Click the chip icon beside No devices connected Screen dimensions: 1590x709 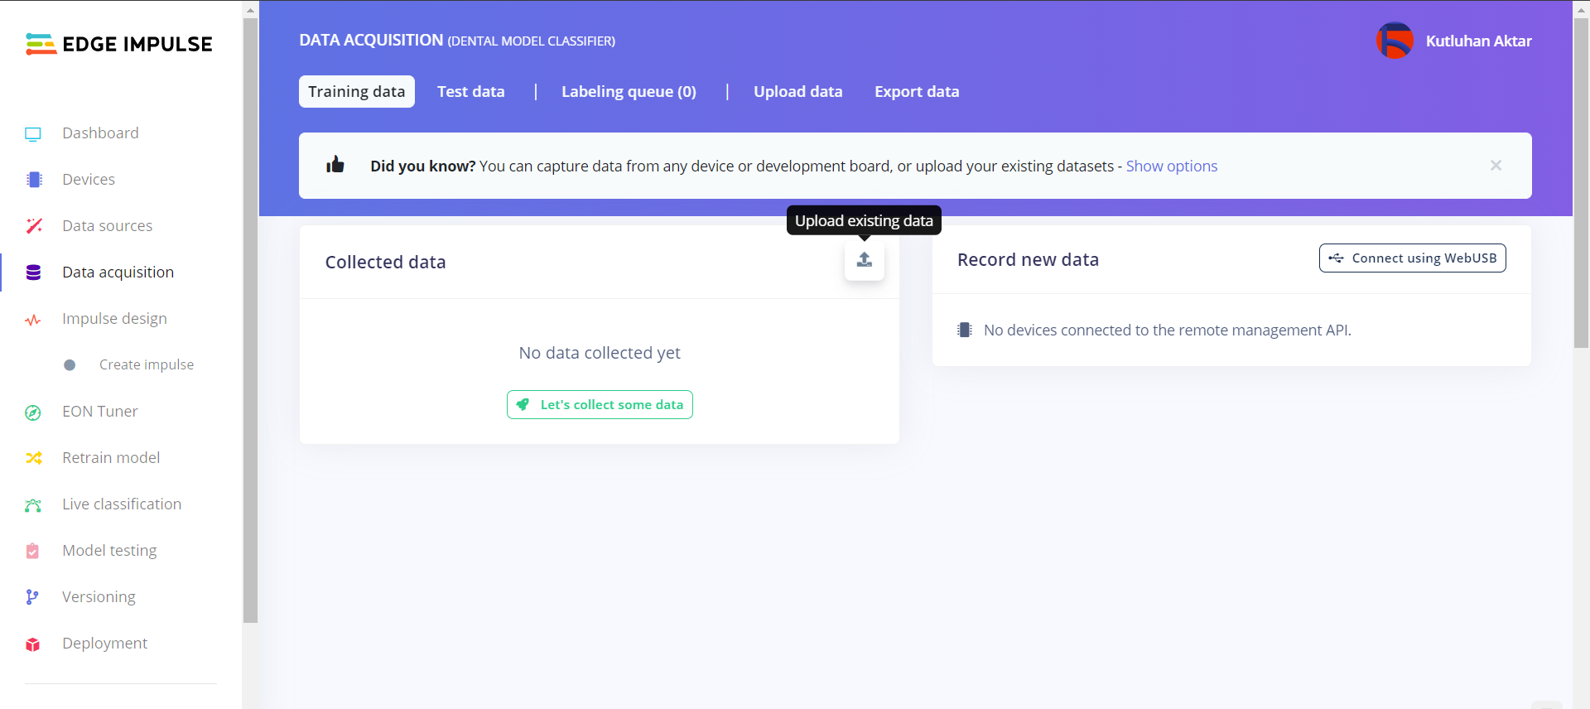pyautogui.click(x=965, y=330)
